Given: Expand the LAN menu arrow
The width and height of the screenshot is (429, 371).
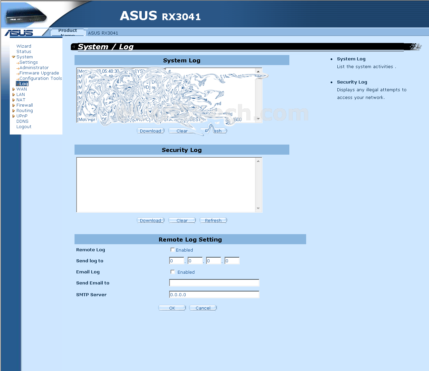Looking at the screenshot, I should pos(13,95).
